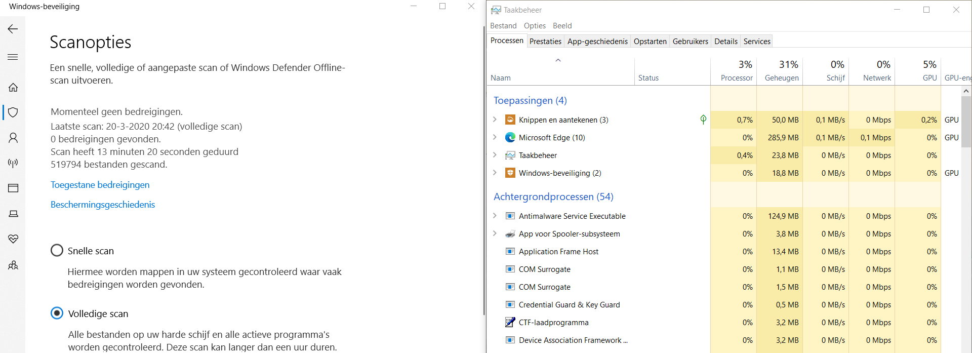Screen dimensions: 972x353
Task: Select the shield virus protection icon
Action: 13,112
